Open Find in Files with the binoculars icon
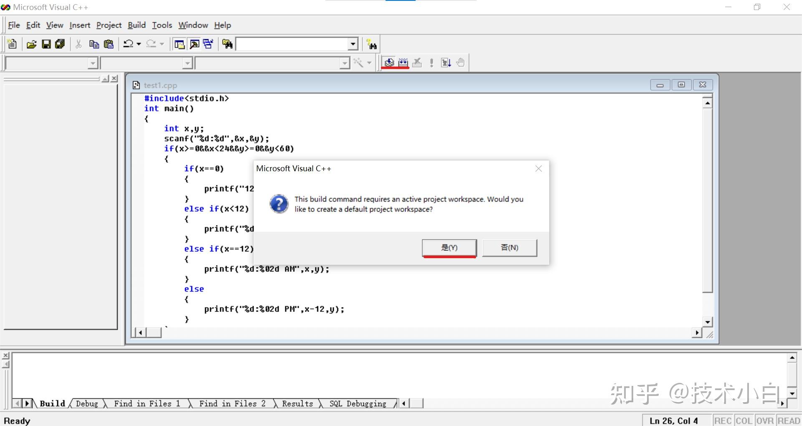Viewport: 802px width, 426px height. coord(227,44)
